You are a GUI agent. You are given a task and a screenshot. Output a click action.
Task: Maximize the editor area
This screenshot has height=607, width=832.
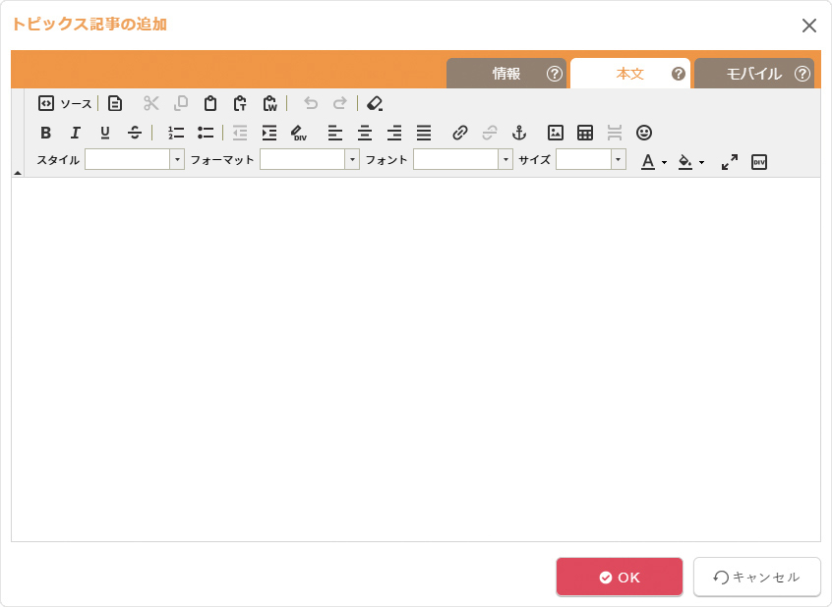(x=729, y=162)
